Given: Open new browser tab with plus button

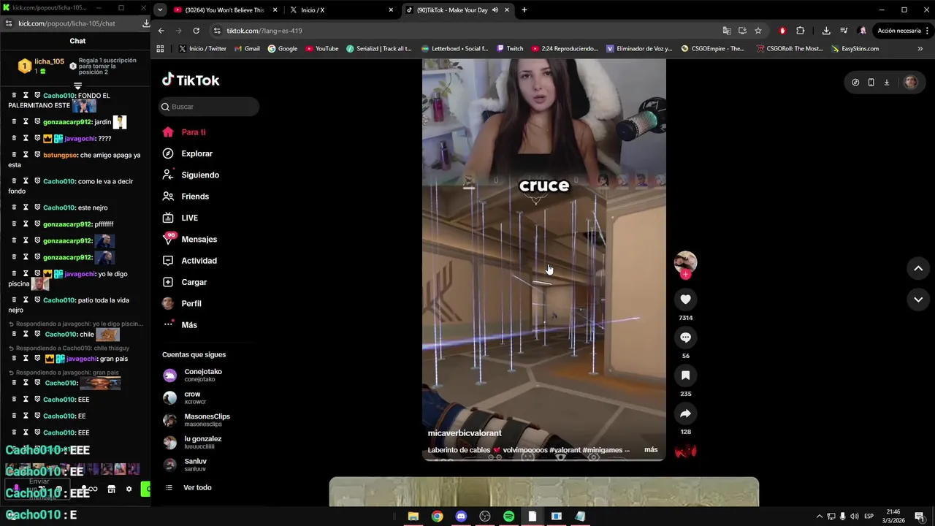Looking at the screenshot, I should coord(524,10).
